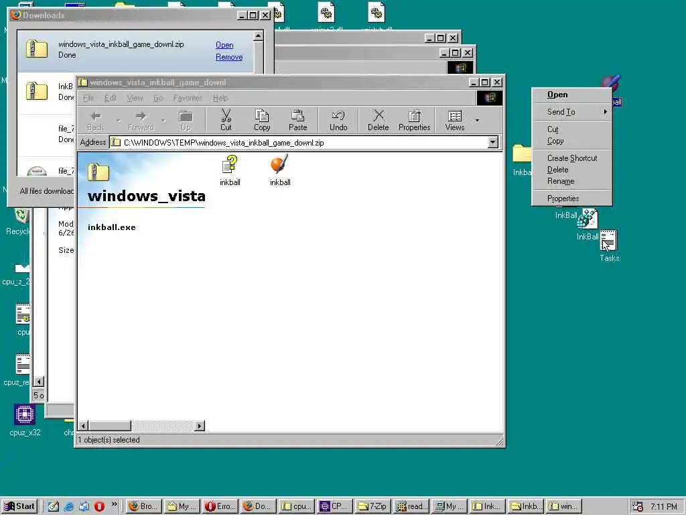Click the 7:11 PM taskbar clock
Screen dimensions: 686x515
(x=663, y=506)
